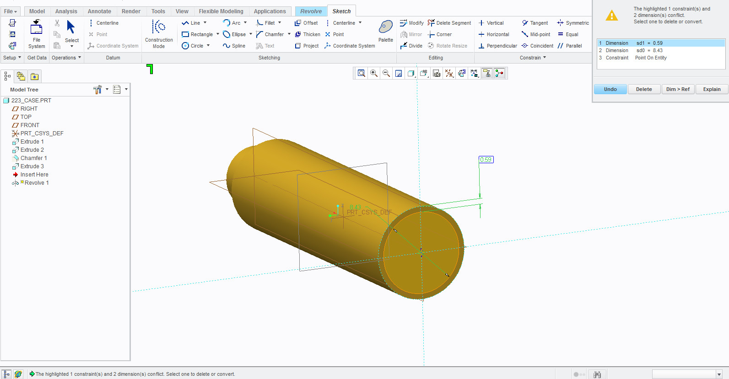Screen dimensions: 729x379
Task: Open the Operations group dropdown
Action: [x=66, y=58]
